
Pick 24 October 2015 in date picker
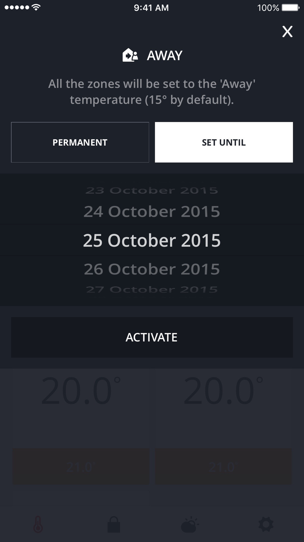point(152,211)
